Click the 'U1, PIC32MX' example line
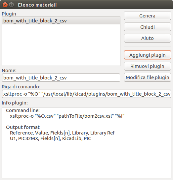The width and height of the screenshot is (173, 180). (51, 138)
